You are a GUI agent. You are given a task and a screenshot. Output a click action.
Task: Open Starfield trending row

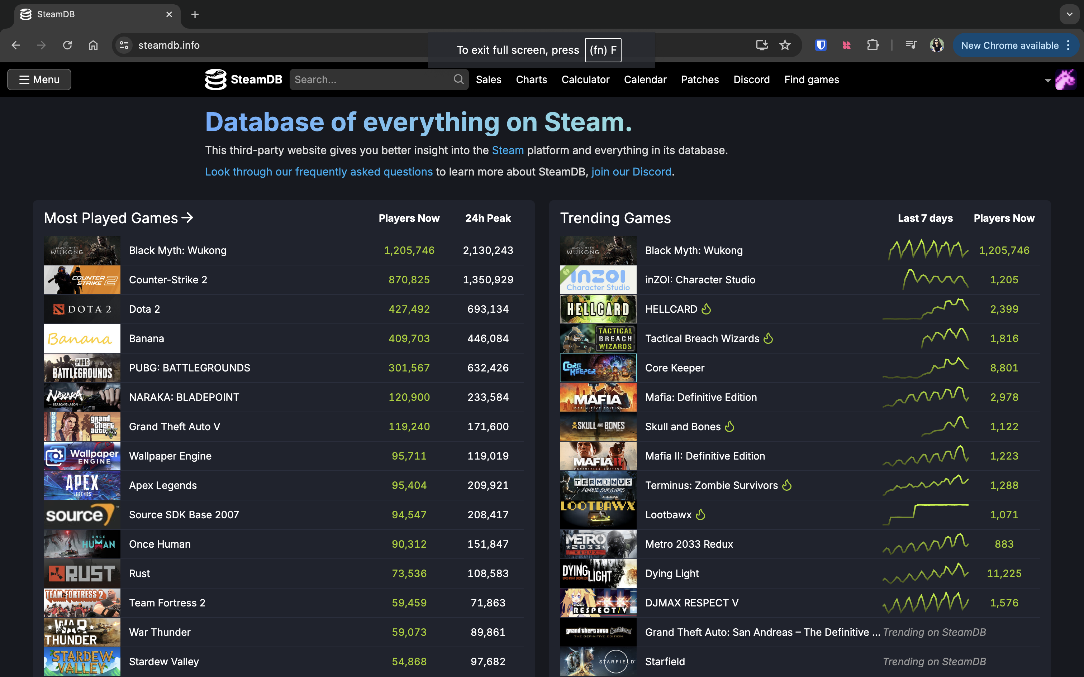800,661
